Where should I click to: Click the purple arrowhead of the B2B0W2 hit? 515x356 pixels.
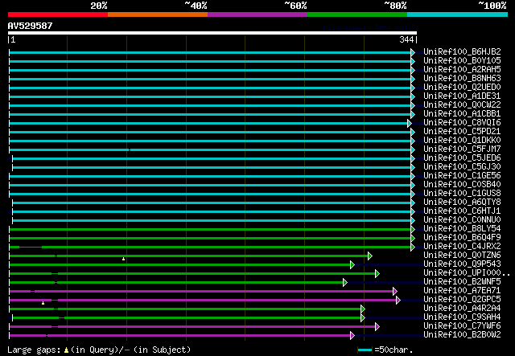point(352,335)
